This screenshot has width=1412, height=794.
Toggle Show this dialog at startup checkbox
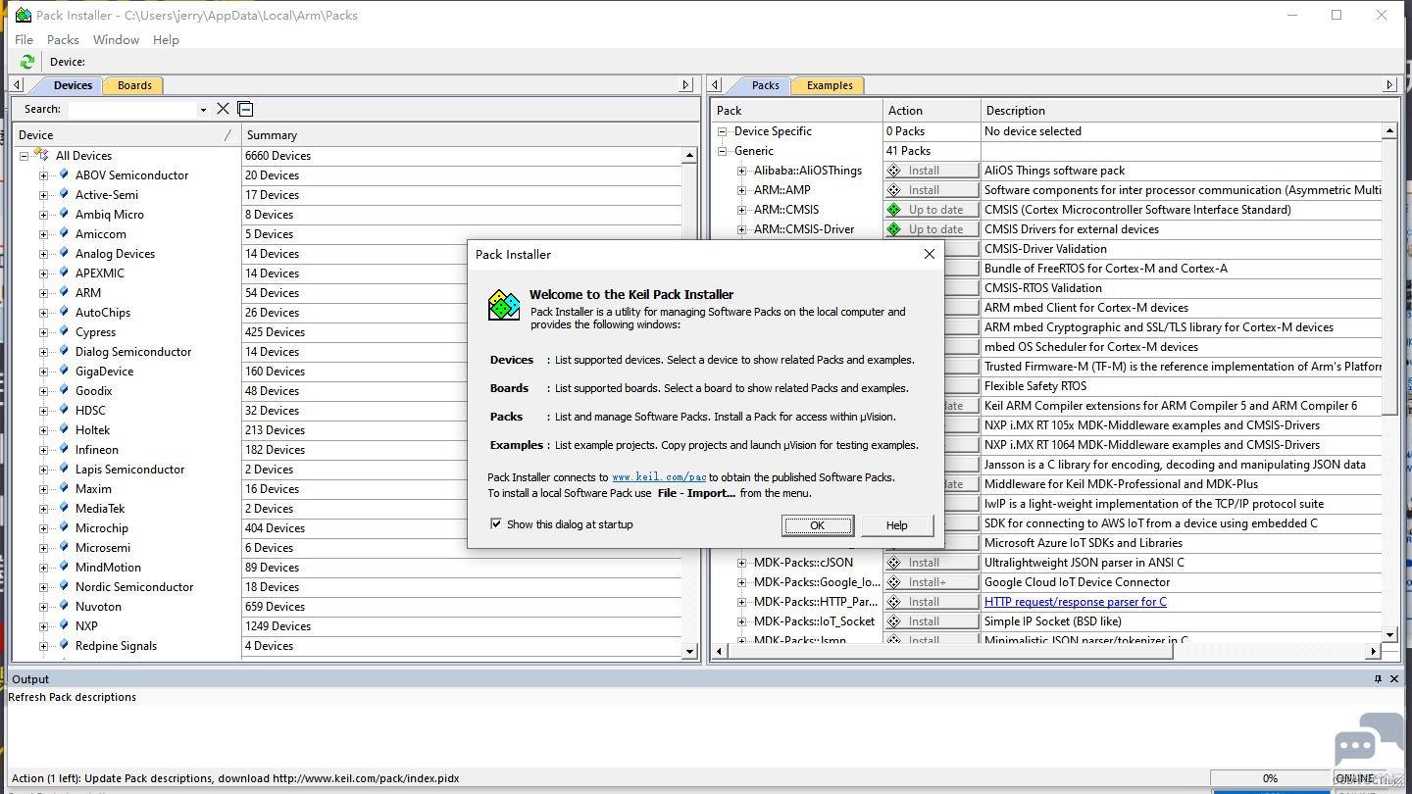pyautogui.click(x=496, y=524)
